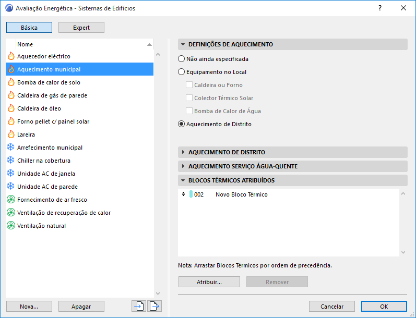Select Aquecedor eléctrico in the systems list

pos(79,56)
